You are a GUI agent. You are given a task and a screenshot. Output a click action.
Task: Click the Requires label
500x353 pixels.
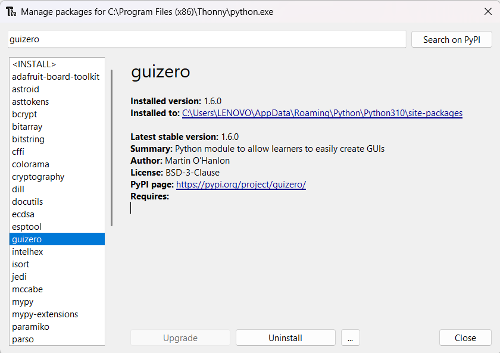tap(149, 196)
